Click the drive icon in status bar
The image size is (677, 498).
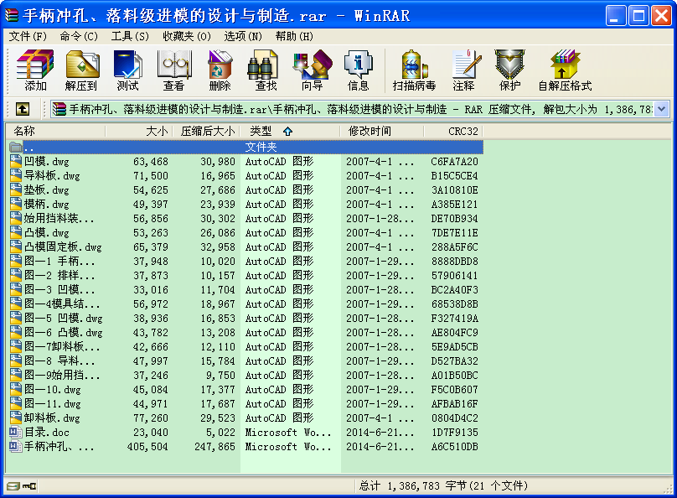point(13,486)
